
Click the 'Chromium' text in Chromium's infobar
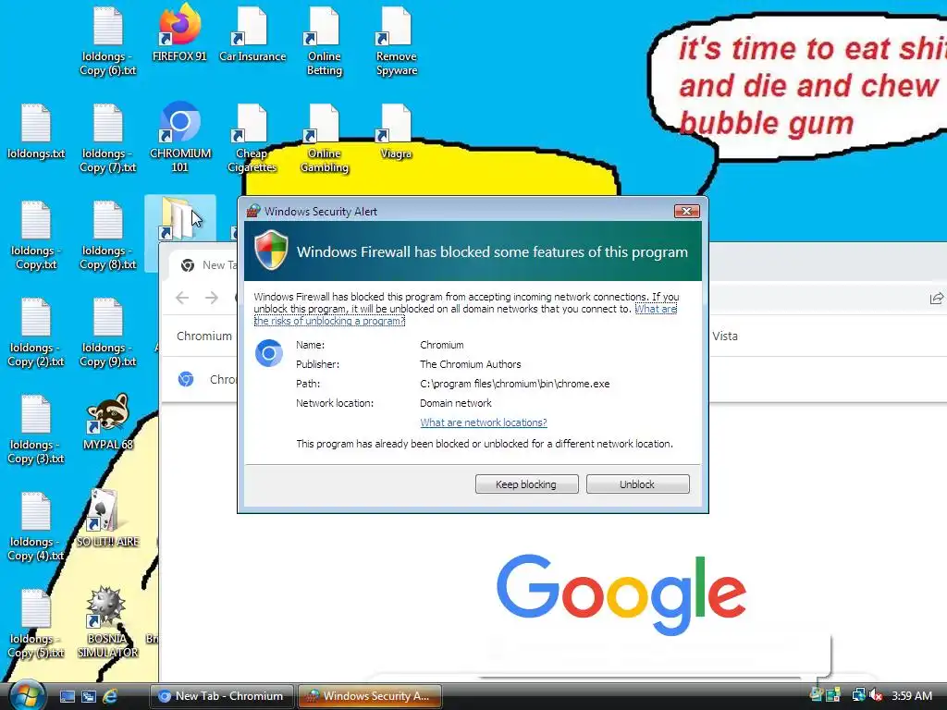tap(204, 336)
